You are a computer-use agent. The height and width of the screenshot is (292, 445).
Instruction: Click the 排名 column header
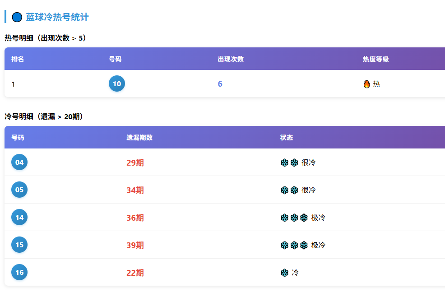[x=18, y=59]
